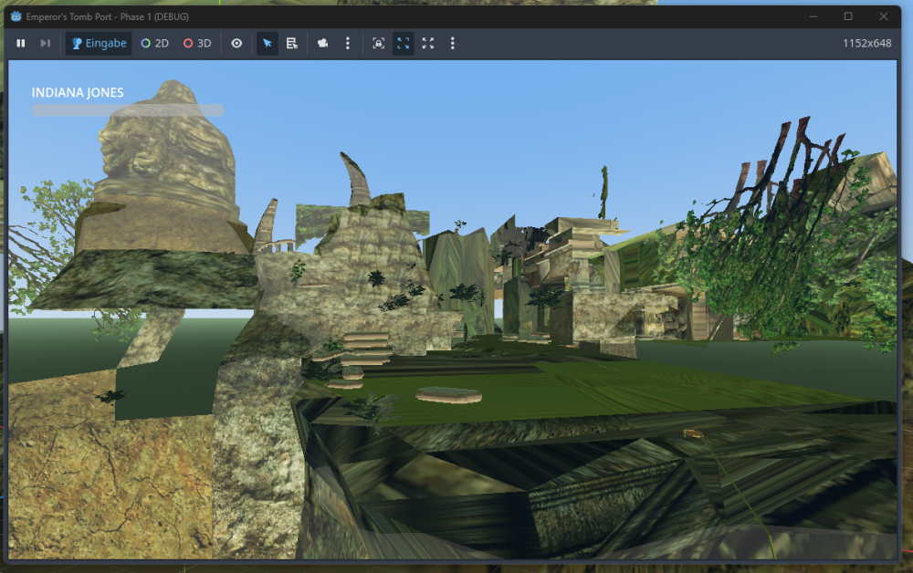Pause the running game
The height and width of the screenshot is (573, 913).
(x=21, y=43)
